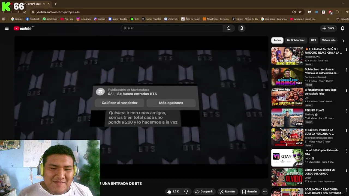Open the Kick bookmark
349x196 pixels.
click(x=134, y=19)
